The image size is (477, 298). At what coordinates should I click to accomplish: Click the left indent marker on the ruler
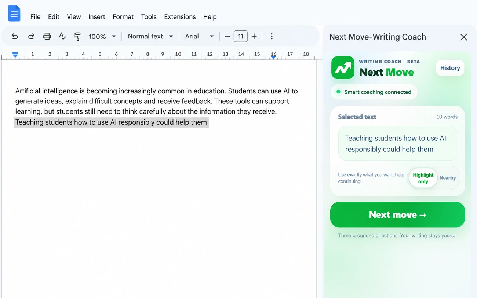pos(15,55)
